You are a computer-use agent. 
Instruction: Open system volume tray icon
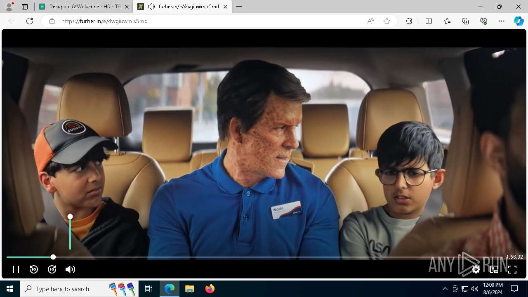475,289
